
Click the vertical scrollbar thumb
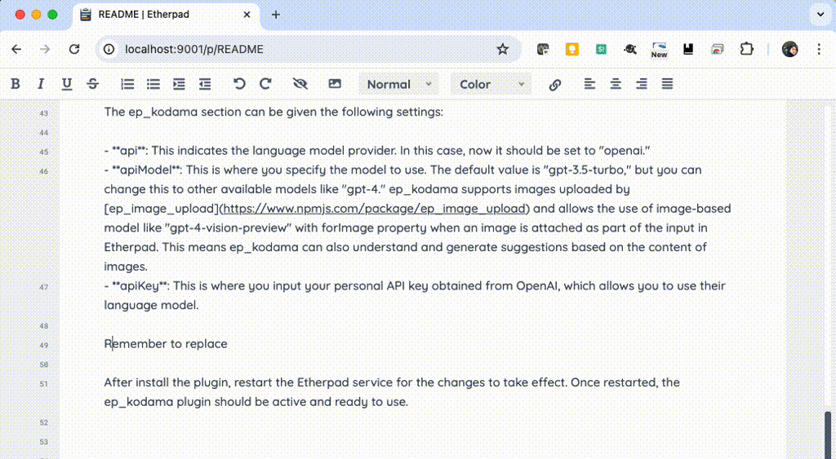pos(828,434)
